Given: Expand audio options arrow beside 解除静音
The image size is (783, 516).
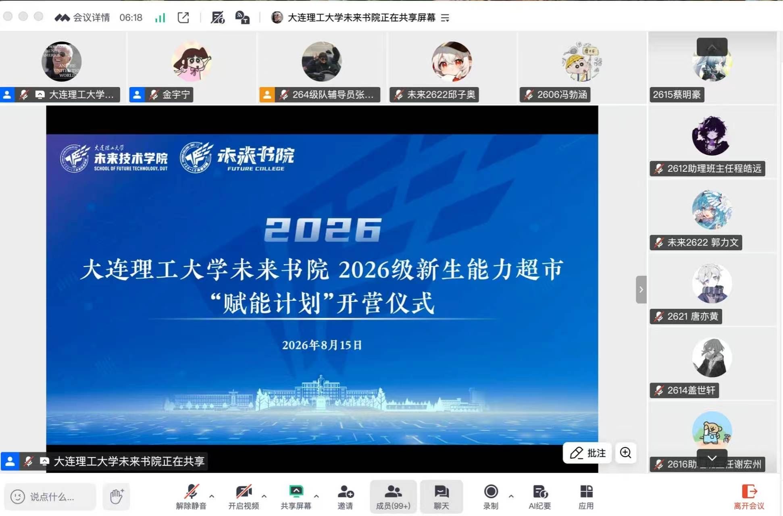Looking at the screenshot, I should [212, 496].
